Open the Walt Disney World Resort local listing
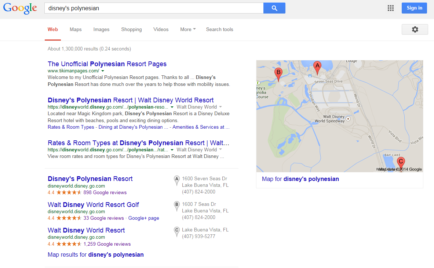This screenshot has width=434, height=268. 86,230
